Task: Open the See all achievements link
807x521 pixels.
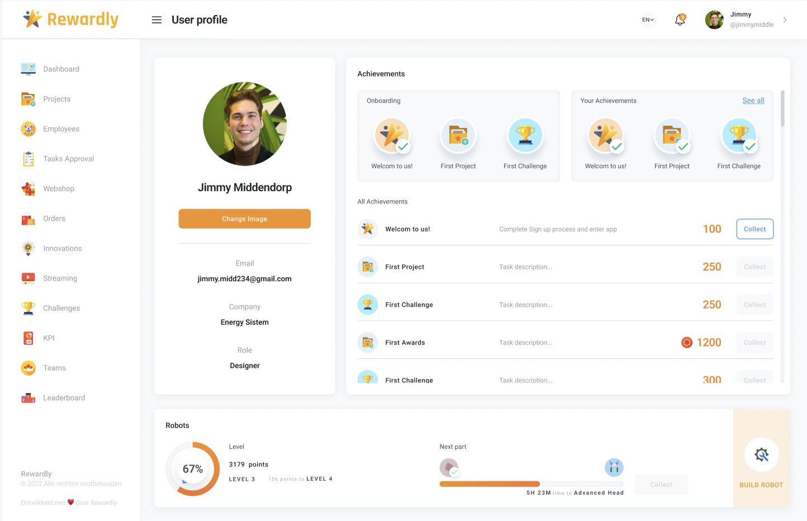Action: tap(753, 101)
